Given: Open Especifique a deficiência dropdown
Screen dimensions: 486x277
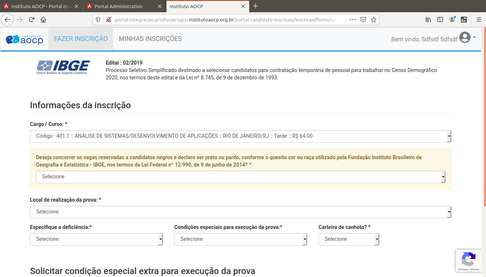Looking at the screenshot, I should coord(96,239).
